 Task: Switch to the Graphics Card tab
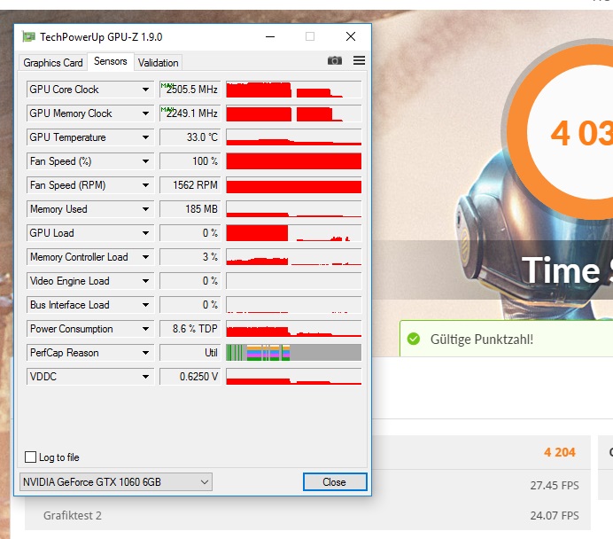53,63
